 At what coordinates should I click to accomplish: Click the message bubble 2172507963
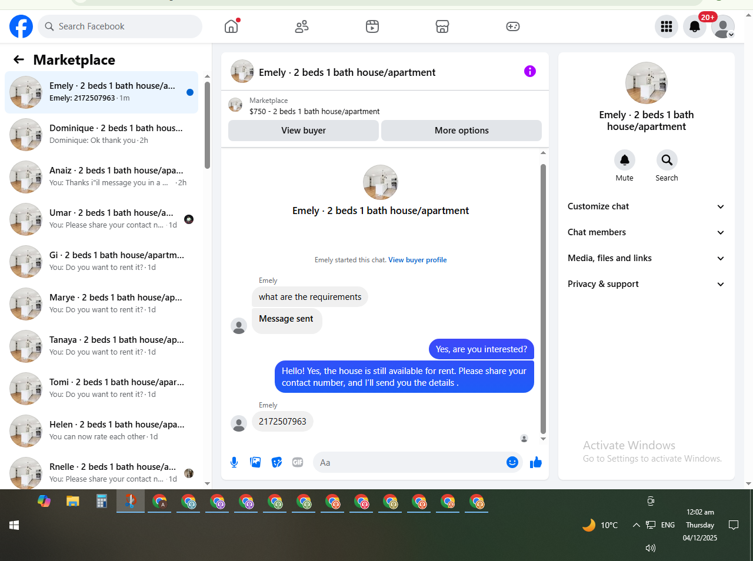282,422
